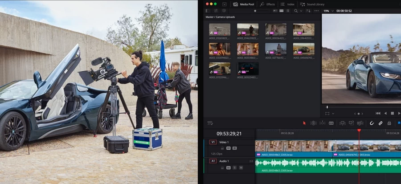Disable the Video 1 track display
This screenshot has width=401, height=184.
coord(234,148)
